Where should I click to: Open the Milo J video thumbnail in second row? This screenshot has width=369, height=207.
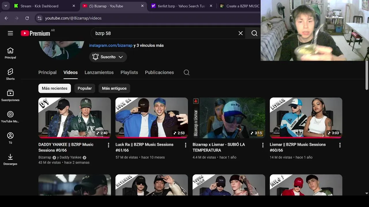(306, 185)
